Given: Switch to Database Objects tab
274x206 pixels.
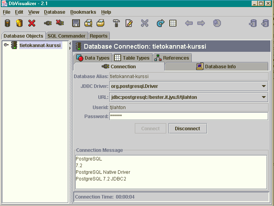Looking at the screenshot, I should 24,36.
